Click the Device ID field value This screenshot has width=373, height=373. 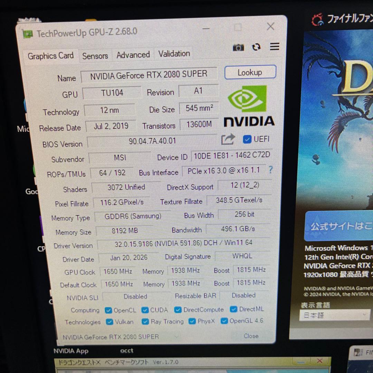click(x=231, y=155)
